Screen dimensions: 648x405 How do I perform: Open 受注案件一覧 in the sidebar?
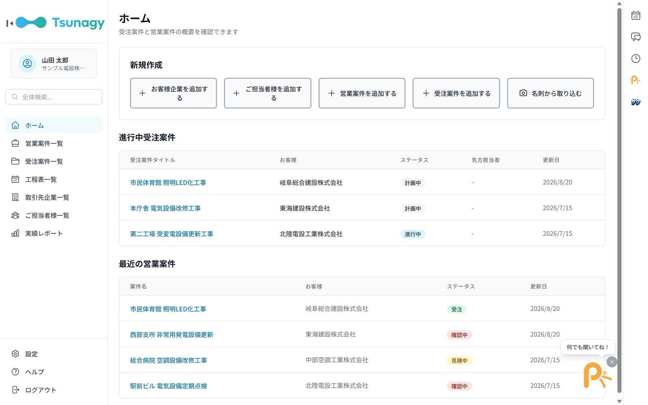pos(54,161)
